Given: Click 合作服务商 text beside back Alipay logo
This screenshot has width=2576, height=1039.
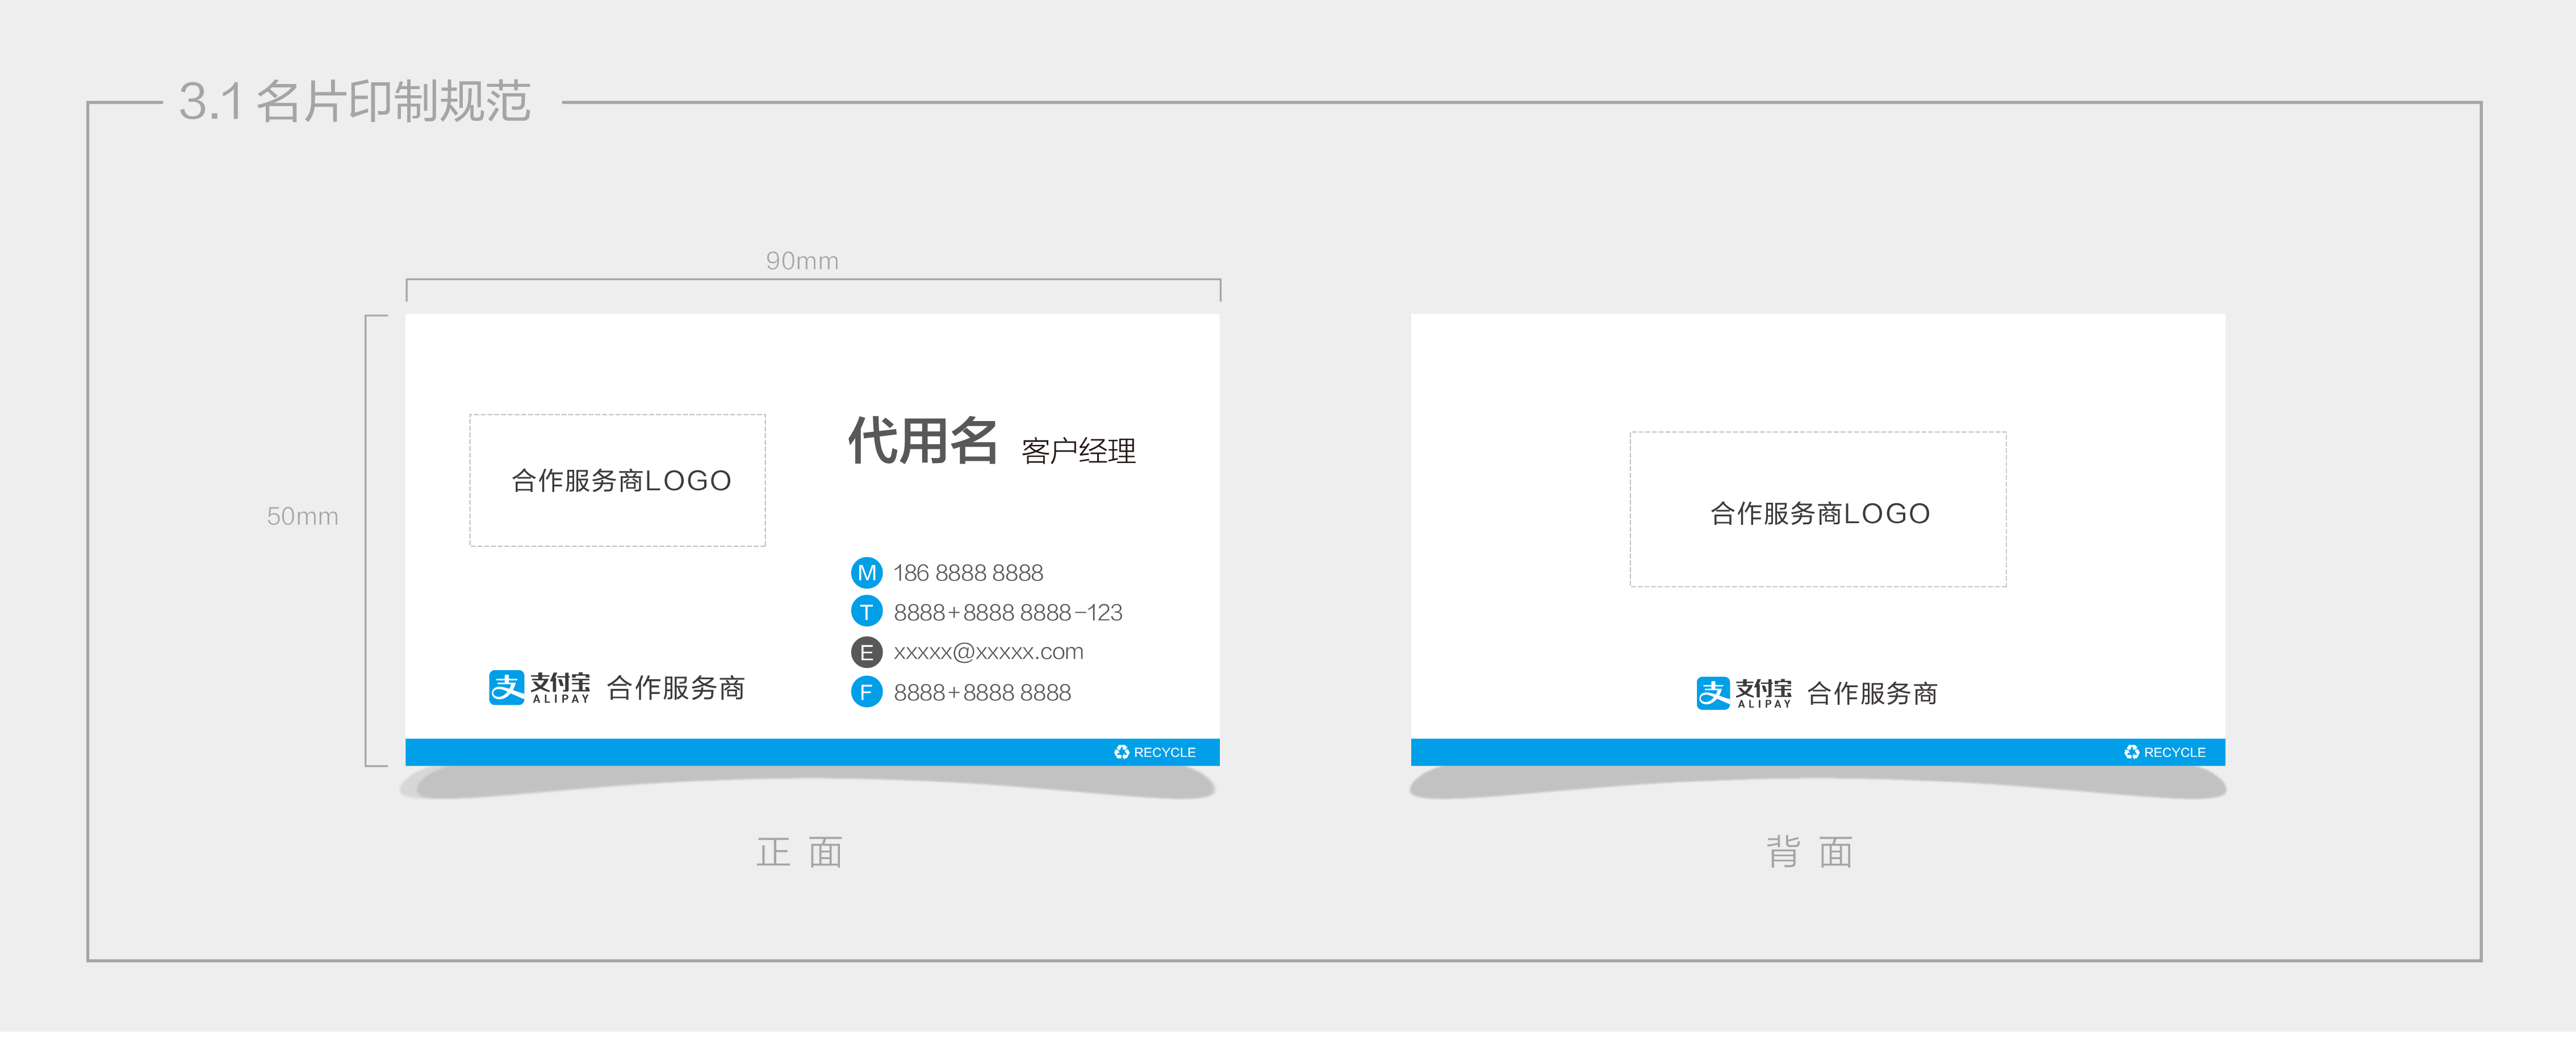Looking at the screenshot, I should pos(1872,693).
